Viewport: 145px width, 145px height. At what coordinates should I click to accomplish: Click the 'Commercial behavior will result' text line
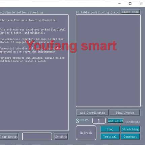coord(31,49)
